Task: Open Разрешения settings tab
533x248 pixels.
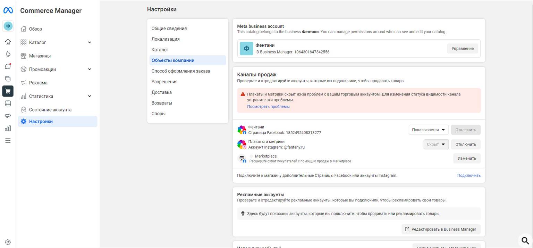Action: (x=188, y=82)
